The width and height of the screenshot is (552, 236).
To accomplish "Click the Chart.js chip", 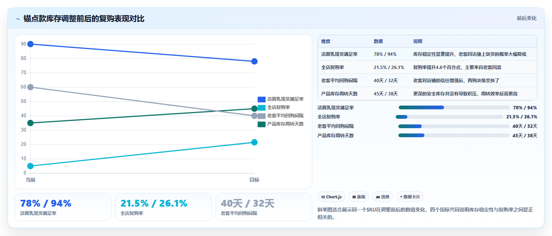I will (x=332, y=197).
